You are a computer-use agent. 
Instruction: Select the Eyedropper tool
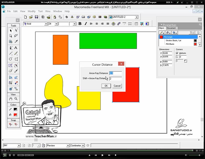(16, 41)
